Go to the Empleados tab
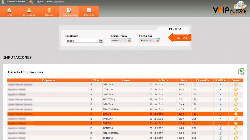The width and height of the screenshot is (250, 140). tap(29, 12)
